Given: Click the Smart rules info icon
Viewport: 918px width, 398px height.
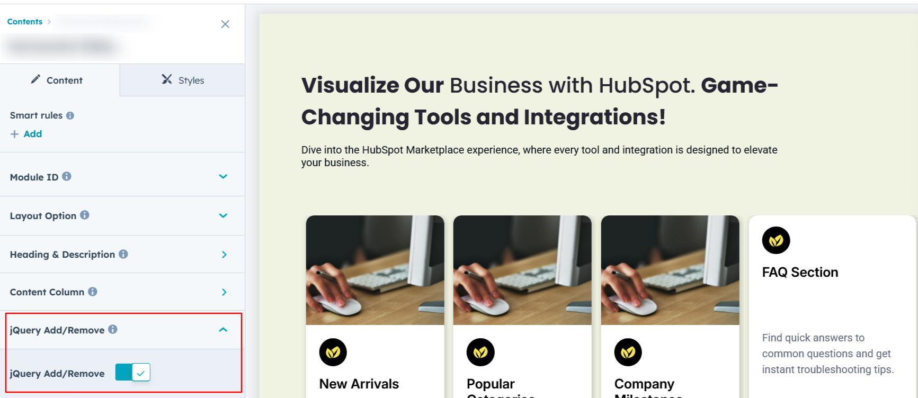Looking at the screenshot, I should [x=70, y=115].
